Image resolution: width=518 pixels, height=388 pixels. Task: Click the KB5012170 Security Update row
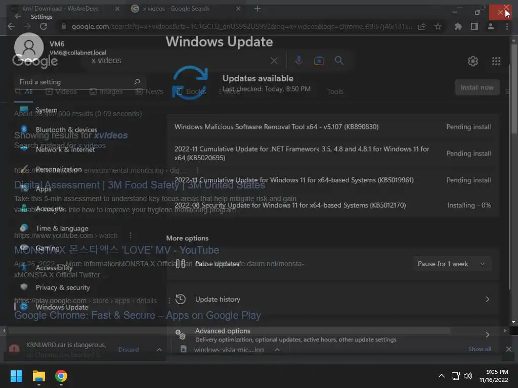pos(333,205)
